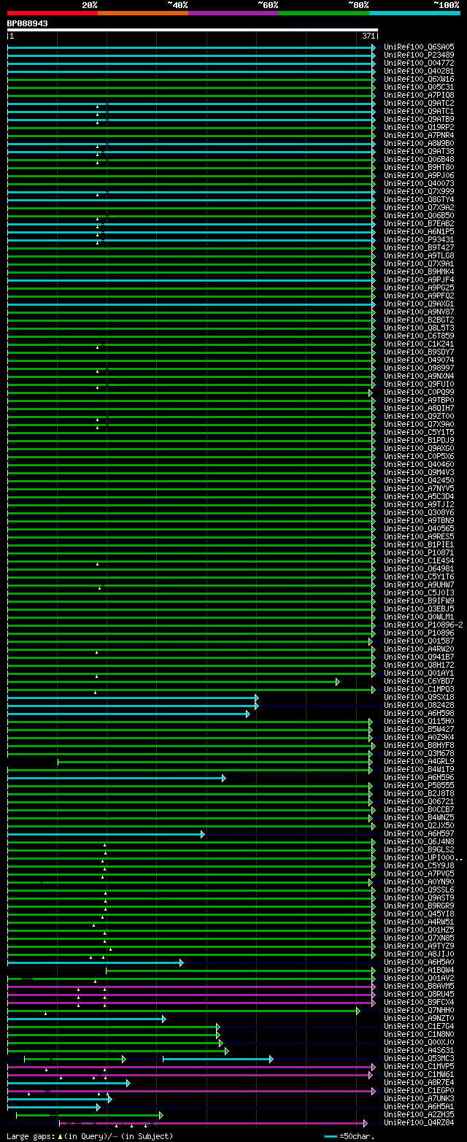467x1142 pixels.
Task: Select the label UniRef100_P58555
Action: (418, 785)
